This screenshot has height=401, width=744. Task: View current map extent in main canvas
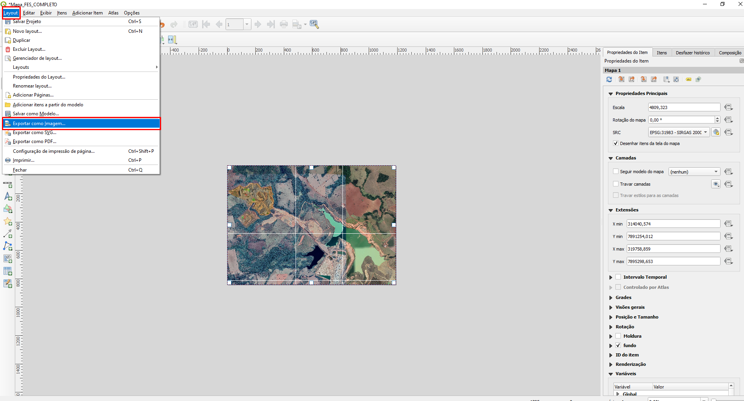click(631, 79)
